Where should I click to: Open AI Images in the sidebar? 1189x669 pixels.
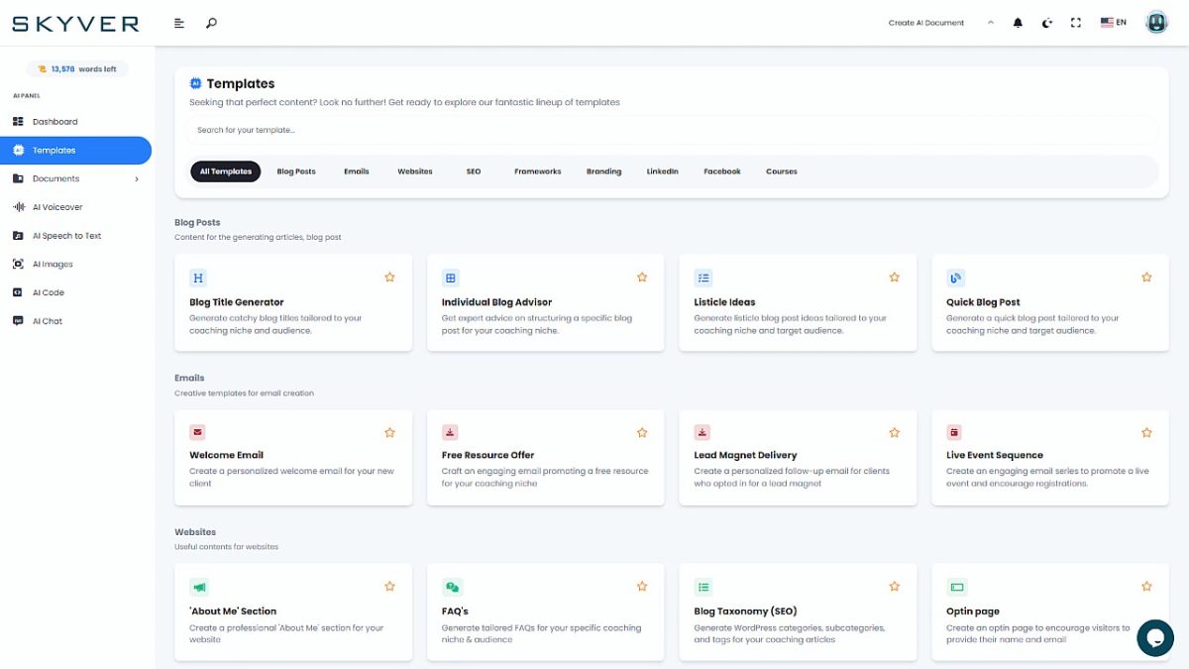53,265
